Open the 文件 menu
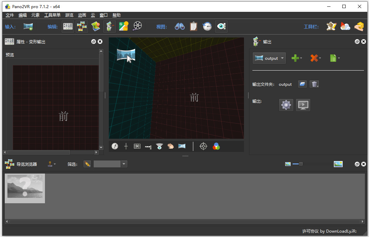This screenshot has width=369, height=237. 9,15
